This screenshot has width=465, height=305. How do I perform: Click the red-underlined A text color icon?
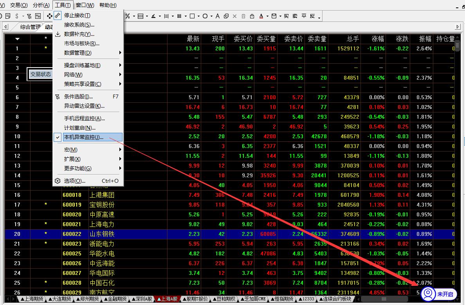point(261,16)
